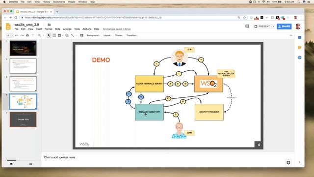Screen dimensions: 314x177
Task: Open Chrome's three-dot menu
Action: [301, 18]
